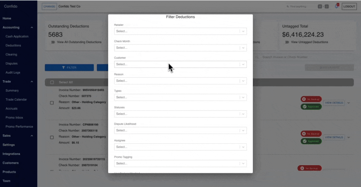
Task: Collapse the Sales sidebar section
Action: [x=32, y=136]
